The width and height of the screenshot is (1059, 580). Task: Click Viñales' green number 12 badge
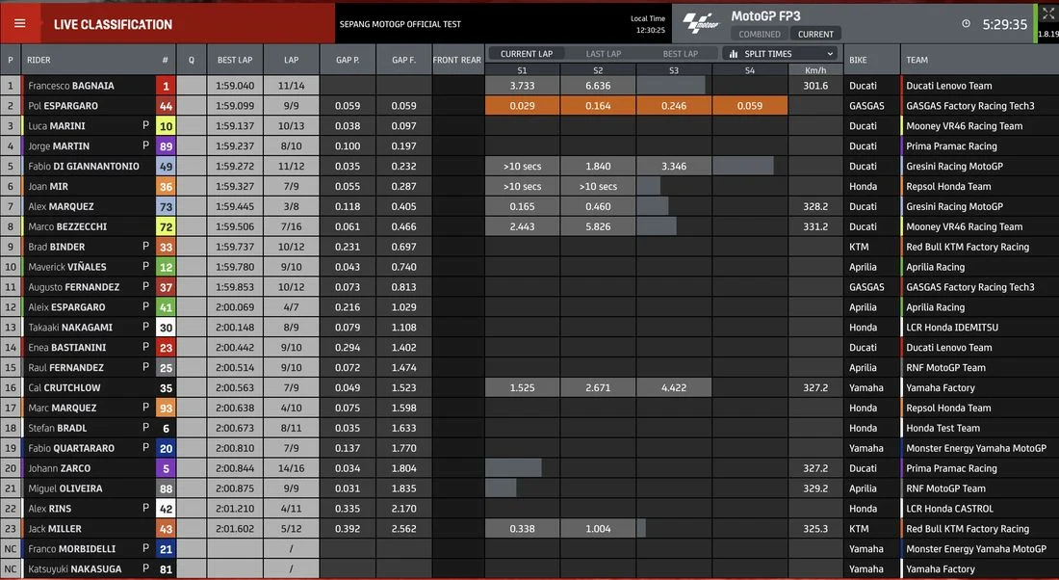(166, 267)
